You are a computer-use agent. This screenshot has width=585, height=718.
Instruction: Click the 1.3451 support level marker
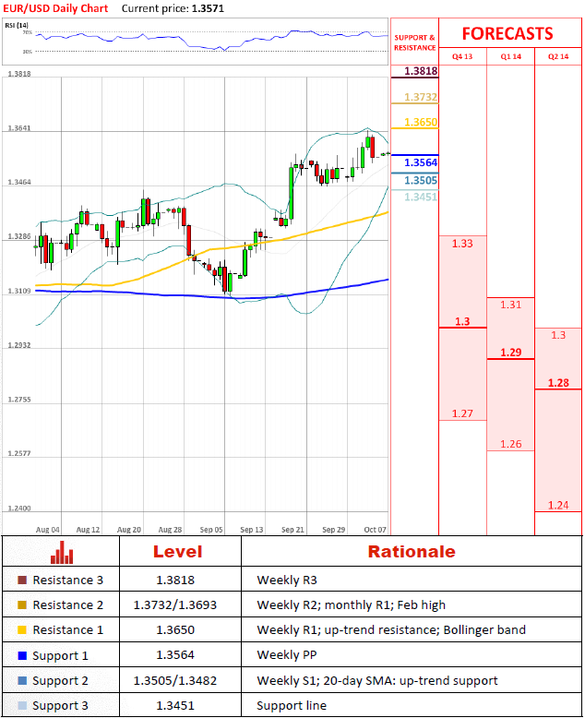coord(421,197)
